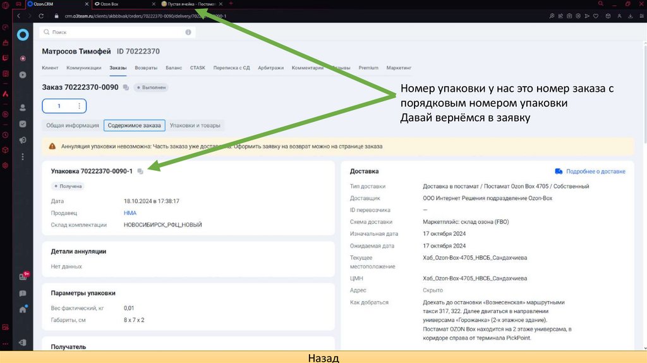Image resolution: width=647 pixels, height=363 pixels.
Task: Open the megaphone icon in CRM sidebar
Action: click(23, 140)
